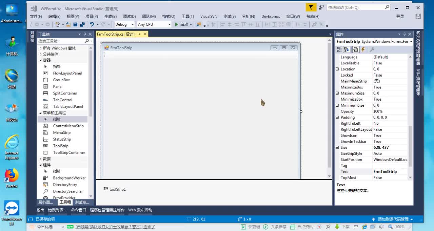The width and height of the screenshot is (434, 231).
Task: Click the New Project icon
Action: [58, 24]
